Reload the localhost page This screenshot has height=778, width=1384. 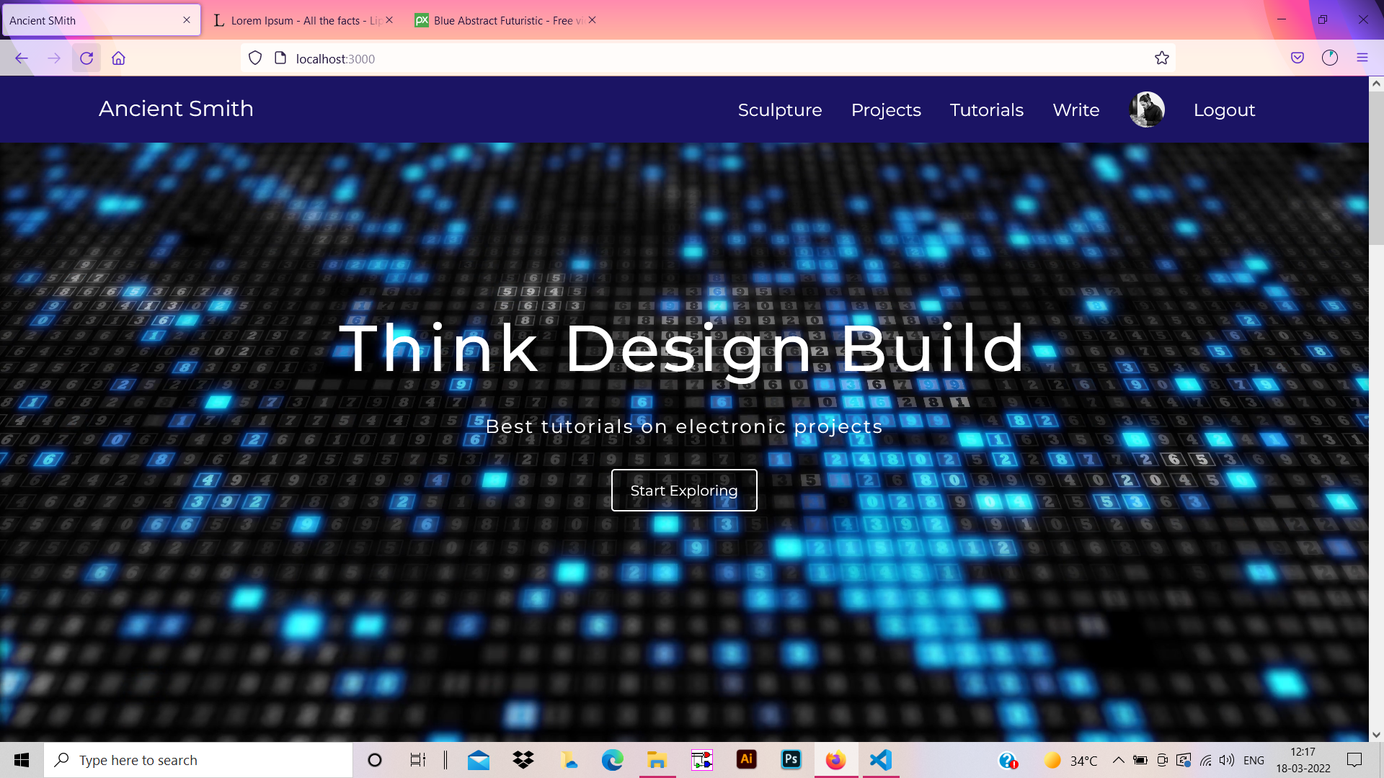coord(86,58)
